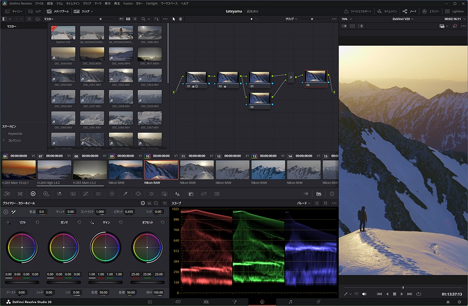The image size is (468, 306).
Task: Open project settings gear icon
Action: pos(460,302)
